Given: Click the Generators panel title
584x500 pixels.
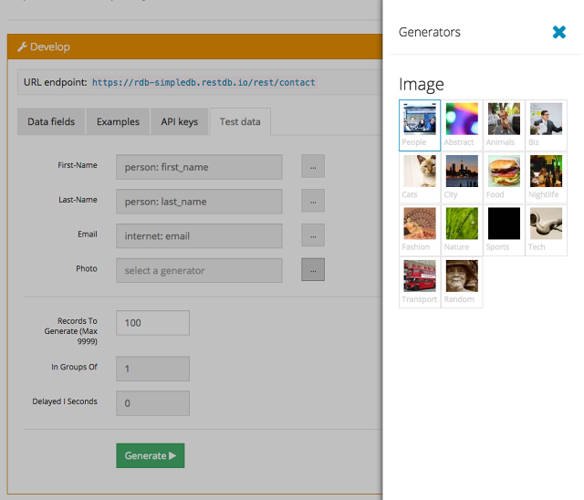Looking at the screenshot, I should 430,32.
